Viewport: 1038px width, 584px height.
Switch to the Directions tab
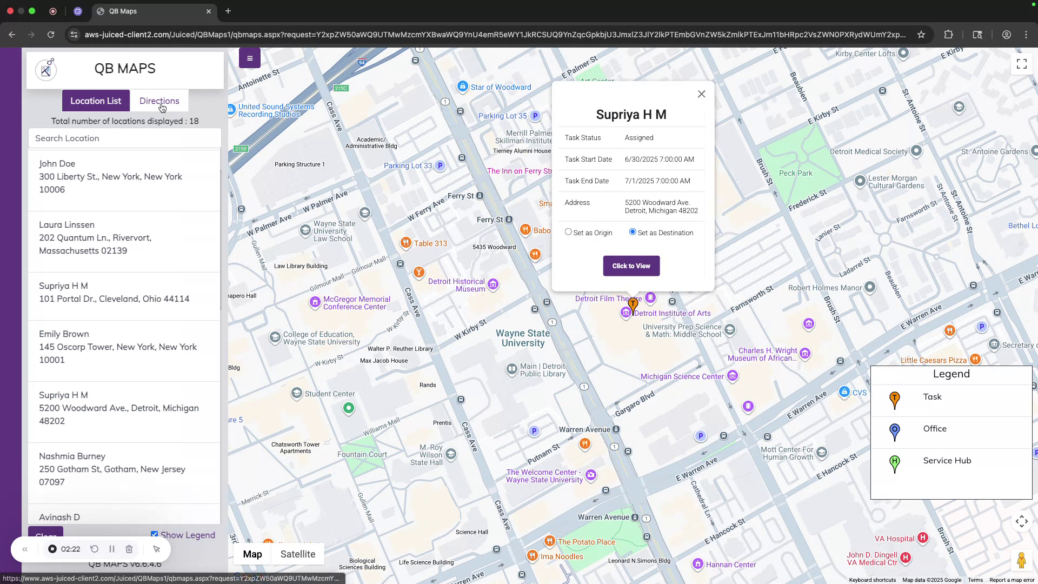click(x=159, y=101)
